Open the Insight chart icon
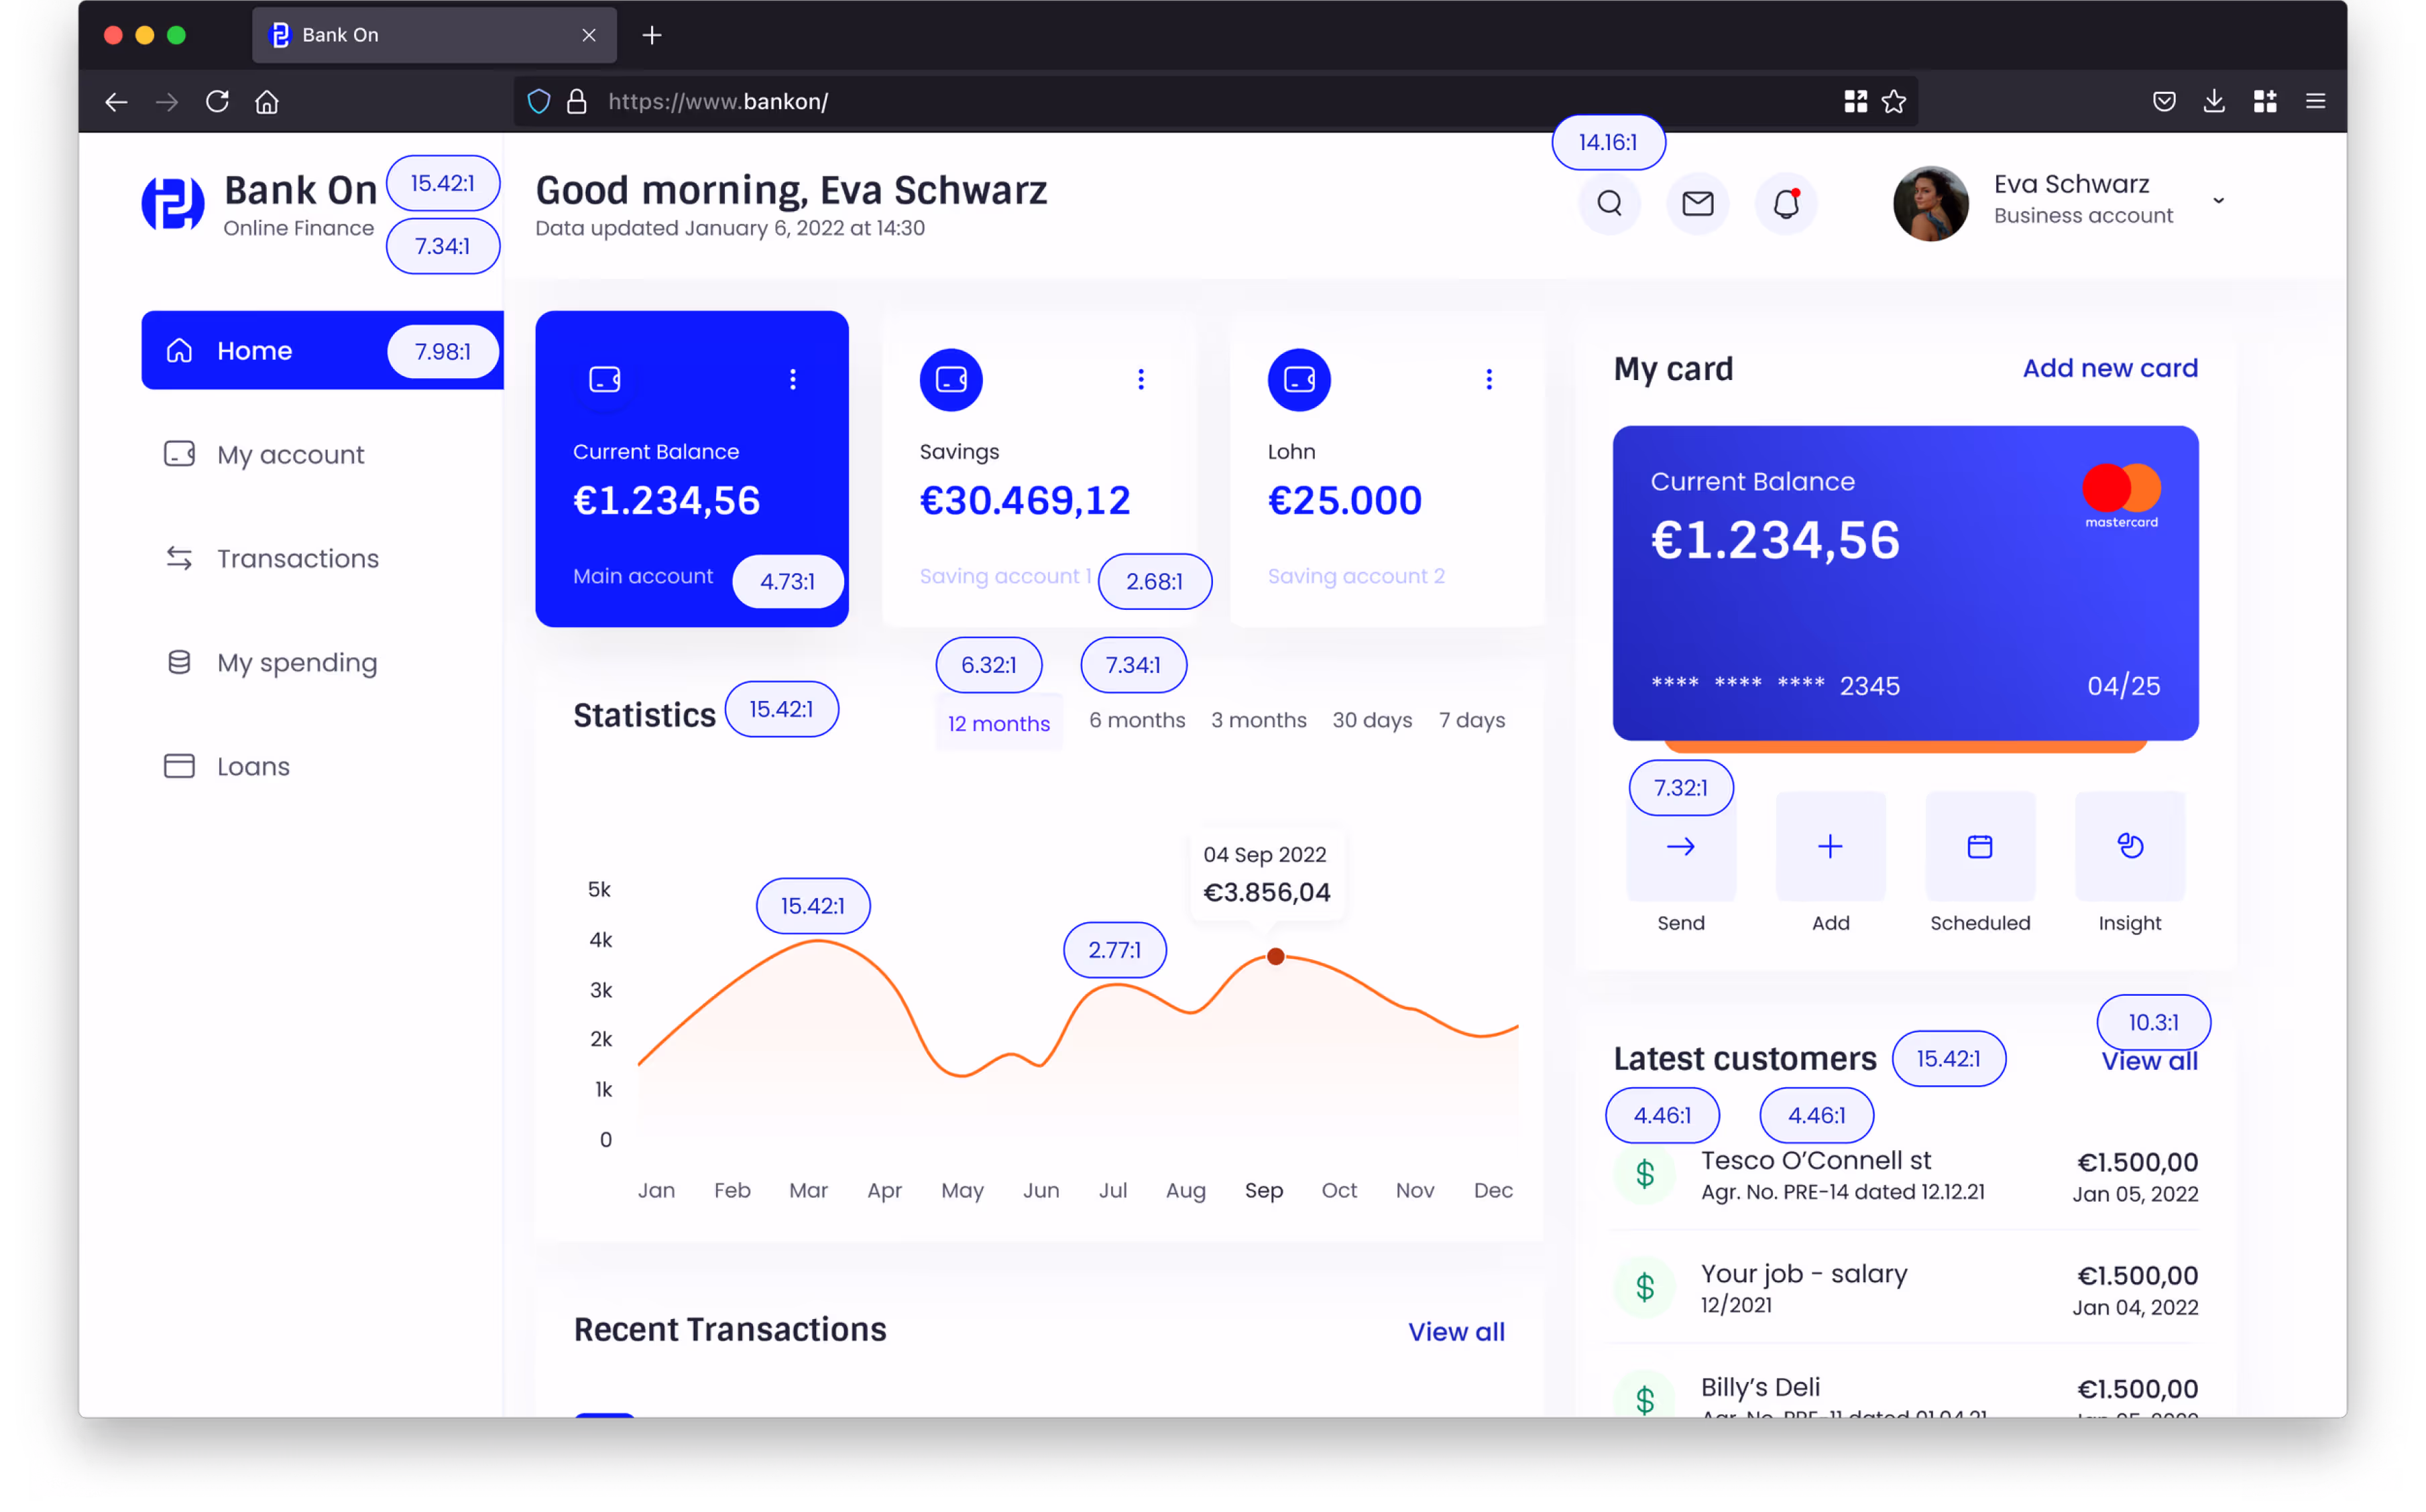Viewport: 2426px width, 1512px height. point(2130,847)
